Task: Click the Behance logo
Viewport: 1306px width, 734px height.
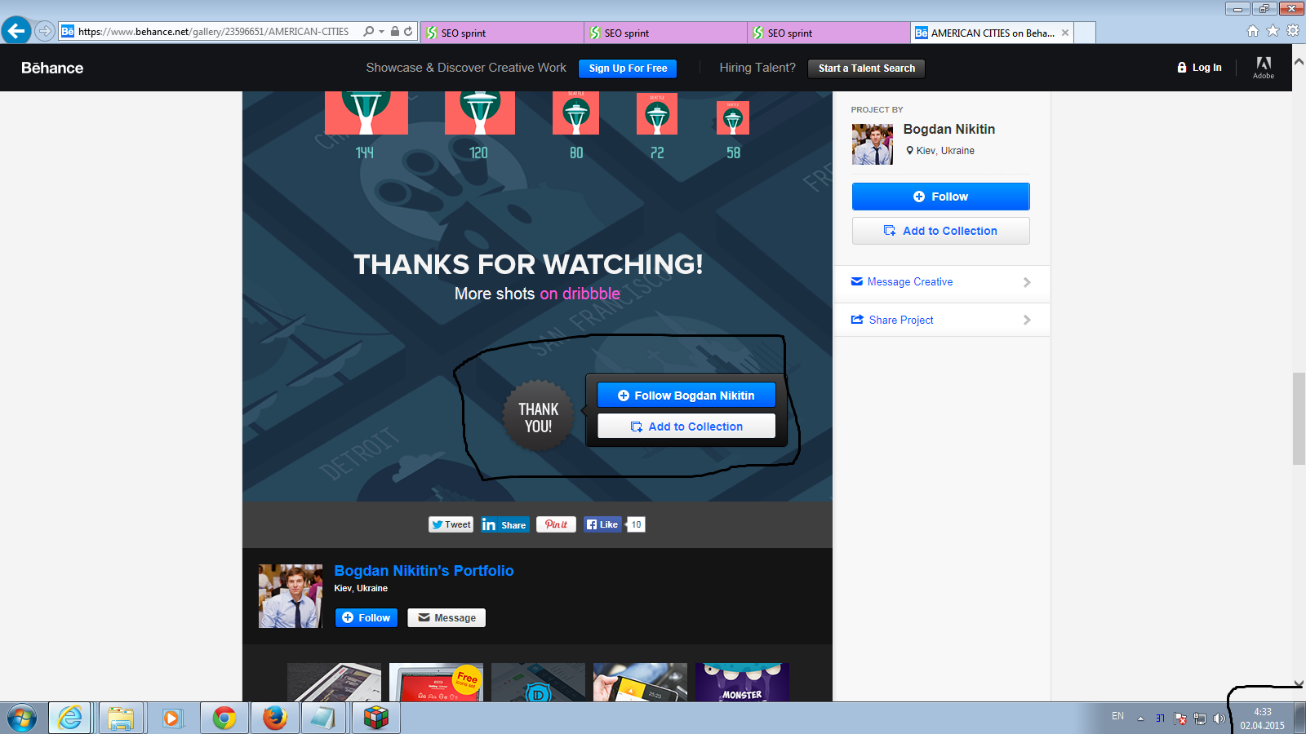Action: click(52, 68)
